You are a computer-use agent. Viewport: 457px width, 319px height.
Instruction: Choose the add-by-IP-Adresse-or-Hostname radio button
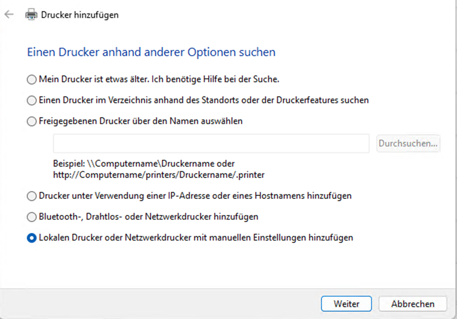click(32, 196)
